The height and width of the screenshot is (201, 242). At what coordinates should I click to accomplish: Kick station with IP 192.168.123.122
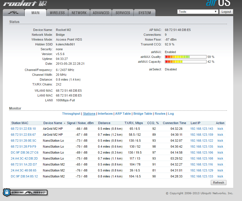click(220, 141)
